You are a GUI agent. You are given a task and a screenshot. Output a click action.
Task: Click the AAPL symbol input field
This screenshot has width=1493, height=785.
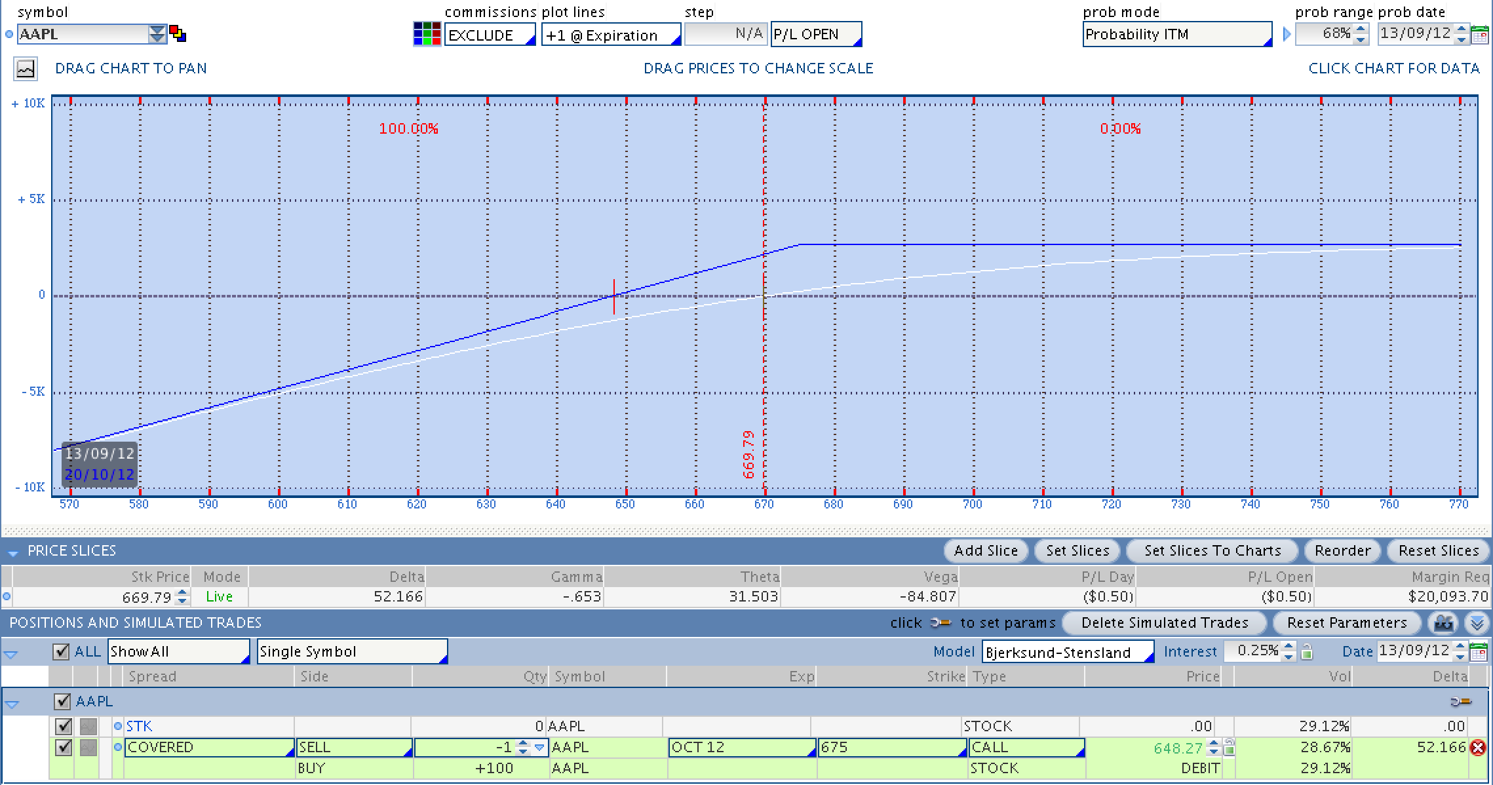click(82, 34)
